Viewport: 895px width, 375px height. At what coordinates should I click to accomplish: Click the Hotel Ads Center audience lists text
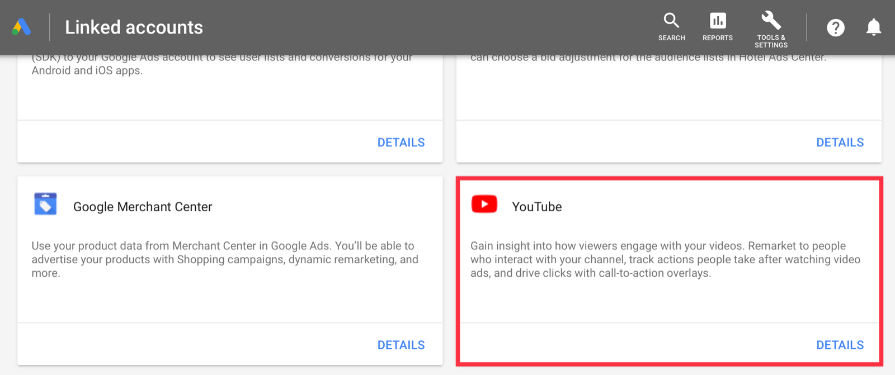(648, 58)
